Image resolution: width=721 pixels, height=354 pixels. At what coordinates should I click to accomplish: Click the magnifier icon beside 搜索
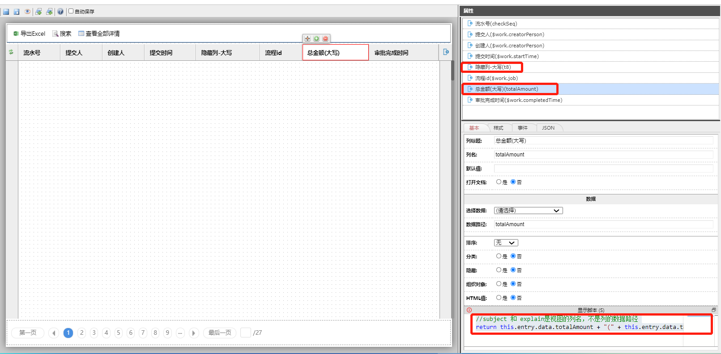(x=55, y=34)
